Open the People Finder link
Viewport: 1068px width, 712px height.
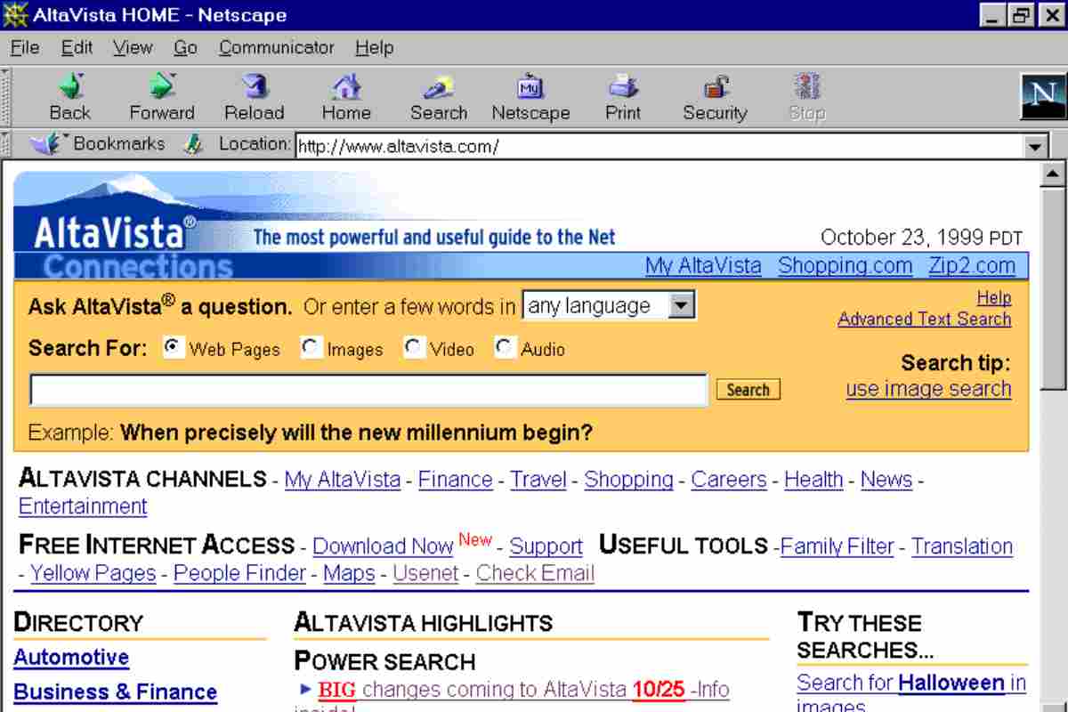(x=239, y=573)
